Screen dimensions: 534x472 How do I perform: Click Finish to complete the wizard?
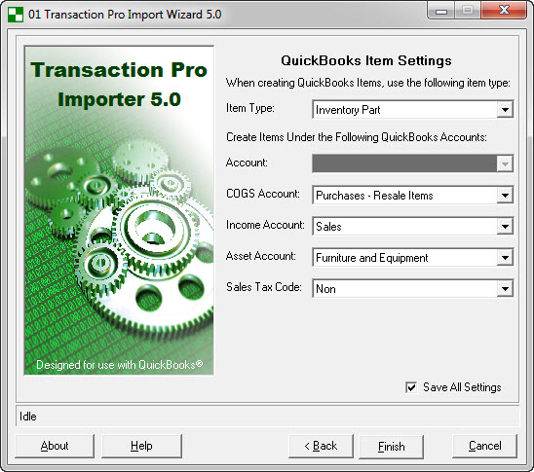point(392,446)
